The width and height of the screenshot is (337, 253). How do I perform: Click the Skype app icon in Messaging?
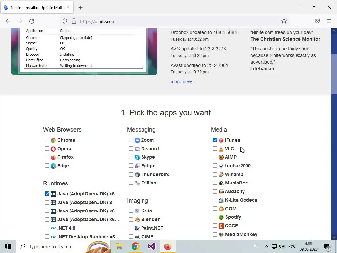137,157
